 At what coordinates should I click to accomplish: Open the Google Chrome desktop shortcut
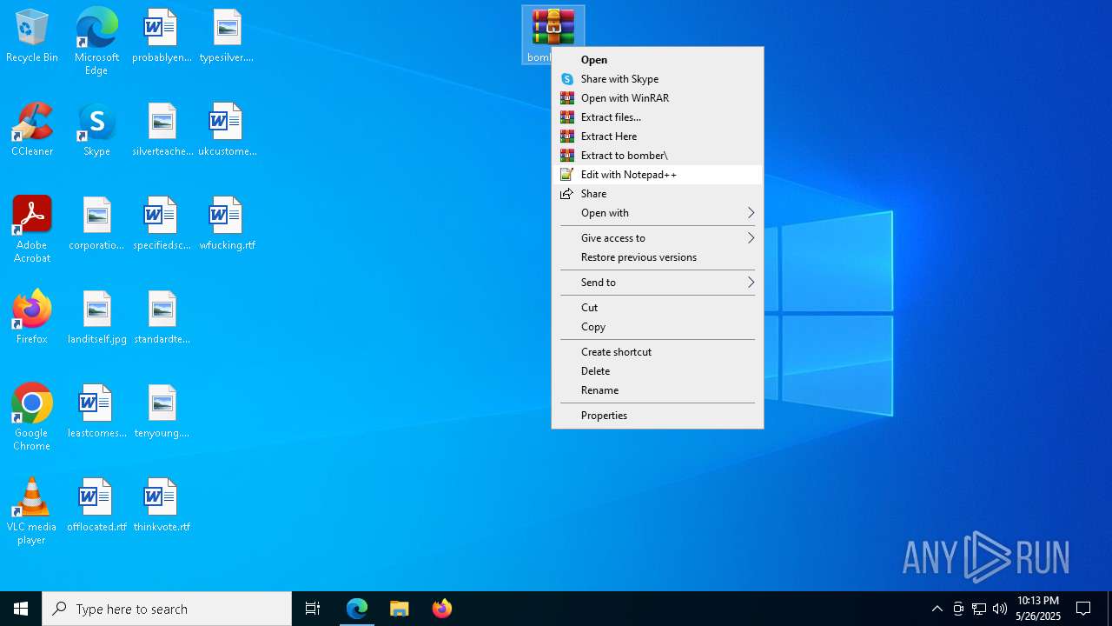[x=32, y=417]
